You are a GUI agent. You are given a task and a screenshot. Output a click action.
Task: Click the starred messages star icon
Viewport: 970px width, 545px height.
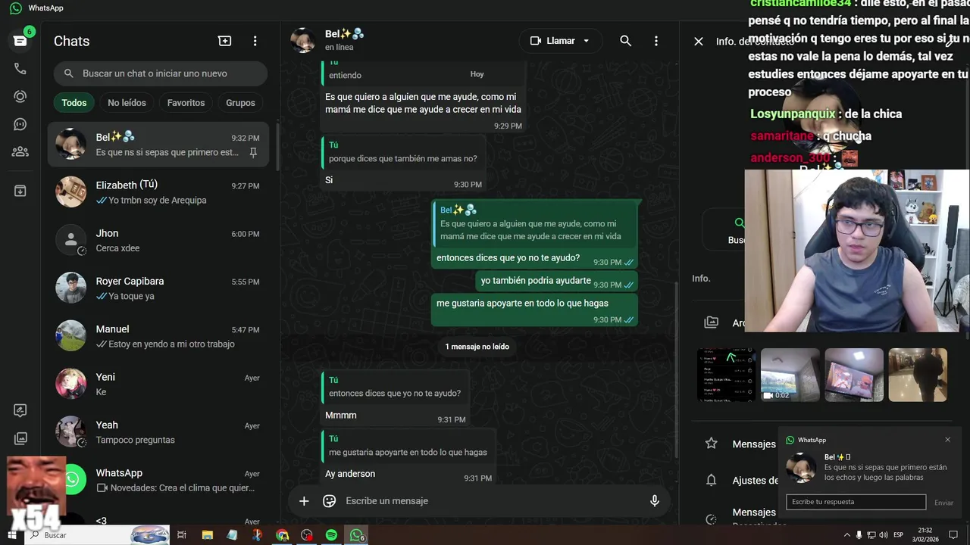coord(711,444)
